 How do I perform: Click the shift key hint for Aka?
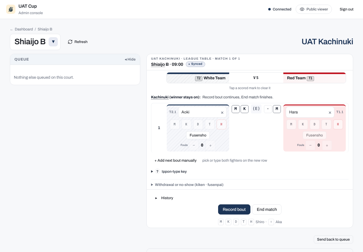tap(271, 222)
